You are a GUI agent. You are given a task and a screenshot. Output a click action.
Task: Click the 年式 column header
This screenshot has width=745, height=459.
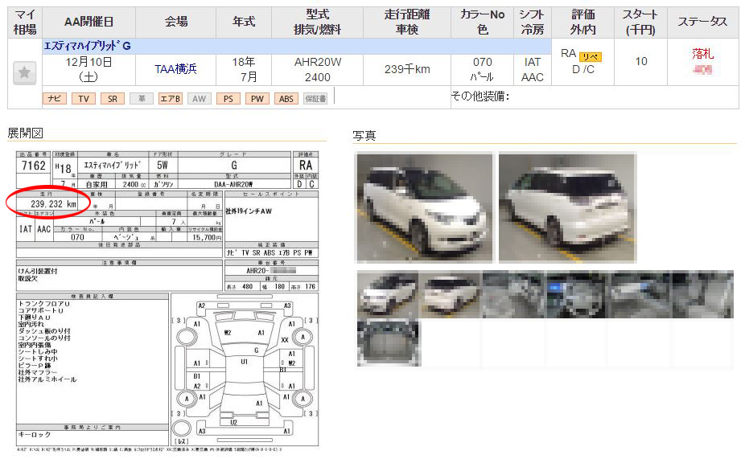pyautogui.click(x=244, y=22)
